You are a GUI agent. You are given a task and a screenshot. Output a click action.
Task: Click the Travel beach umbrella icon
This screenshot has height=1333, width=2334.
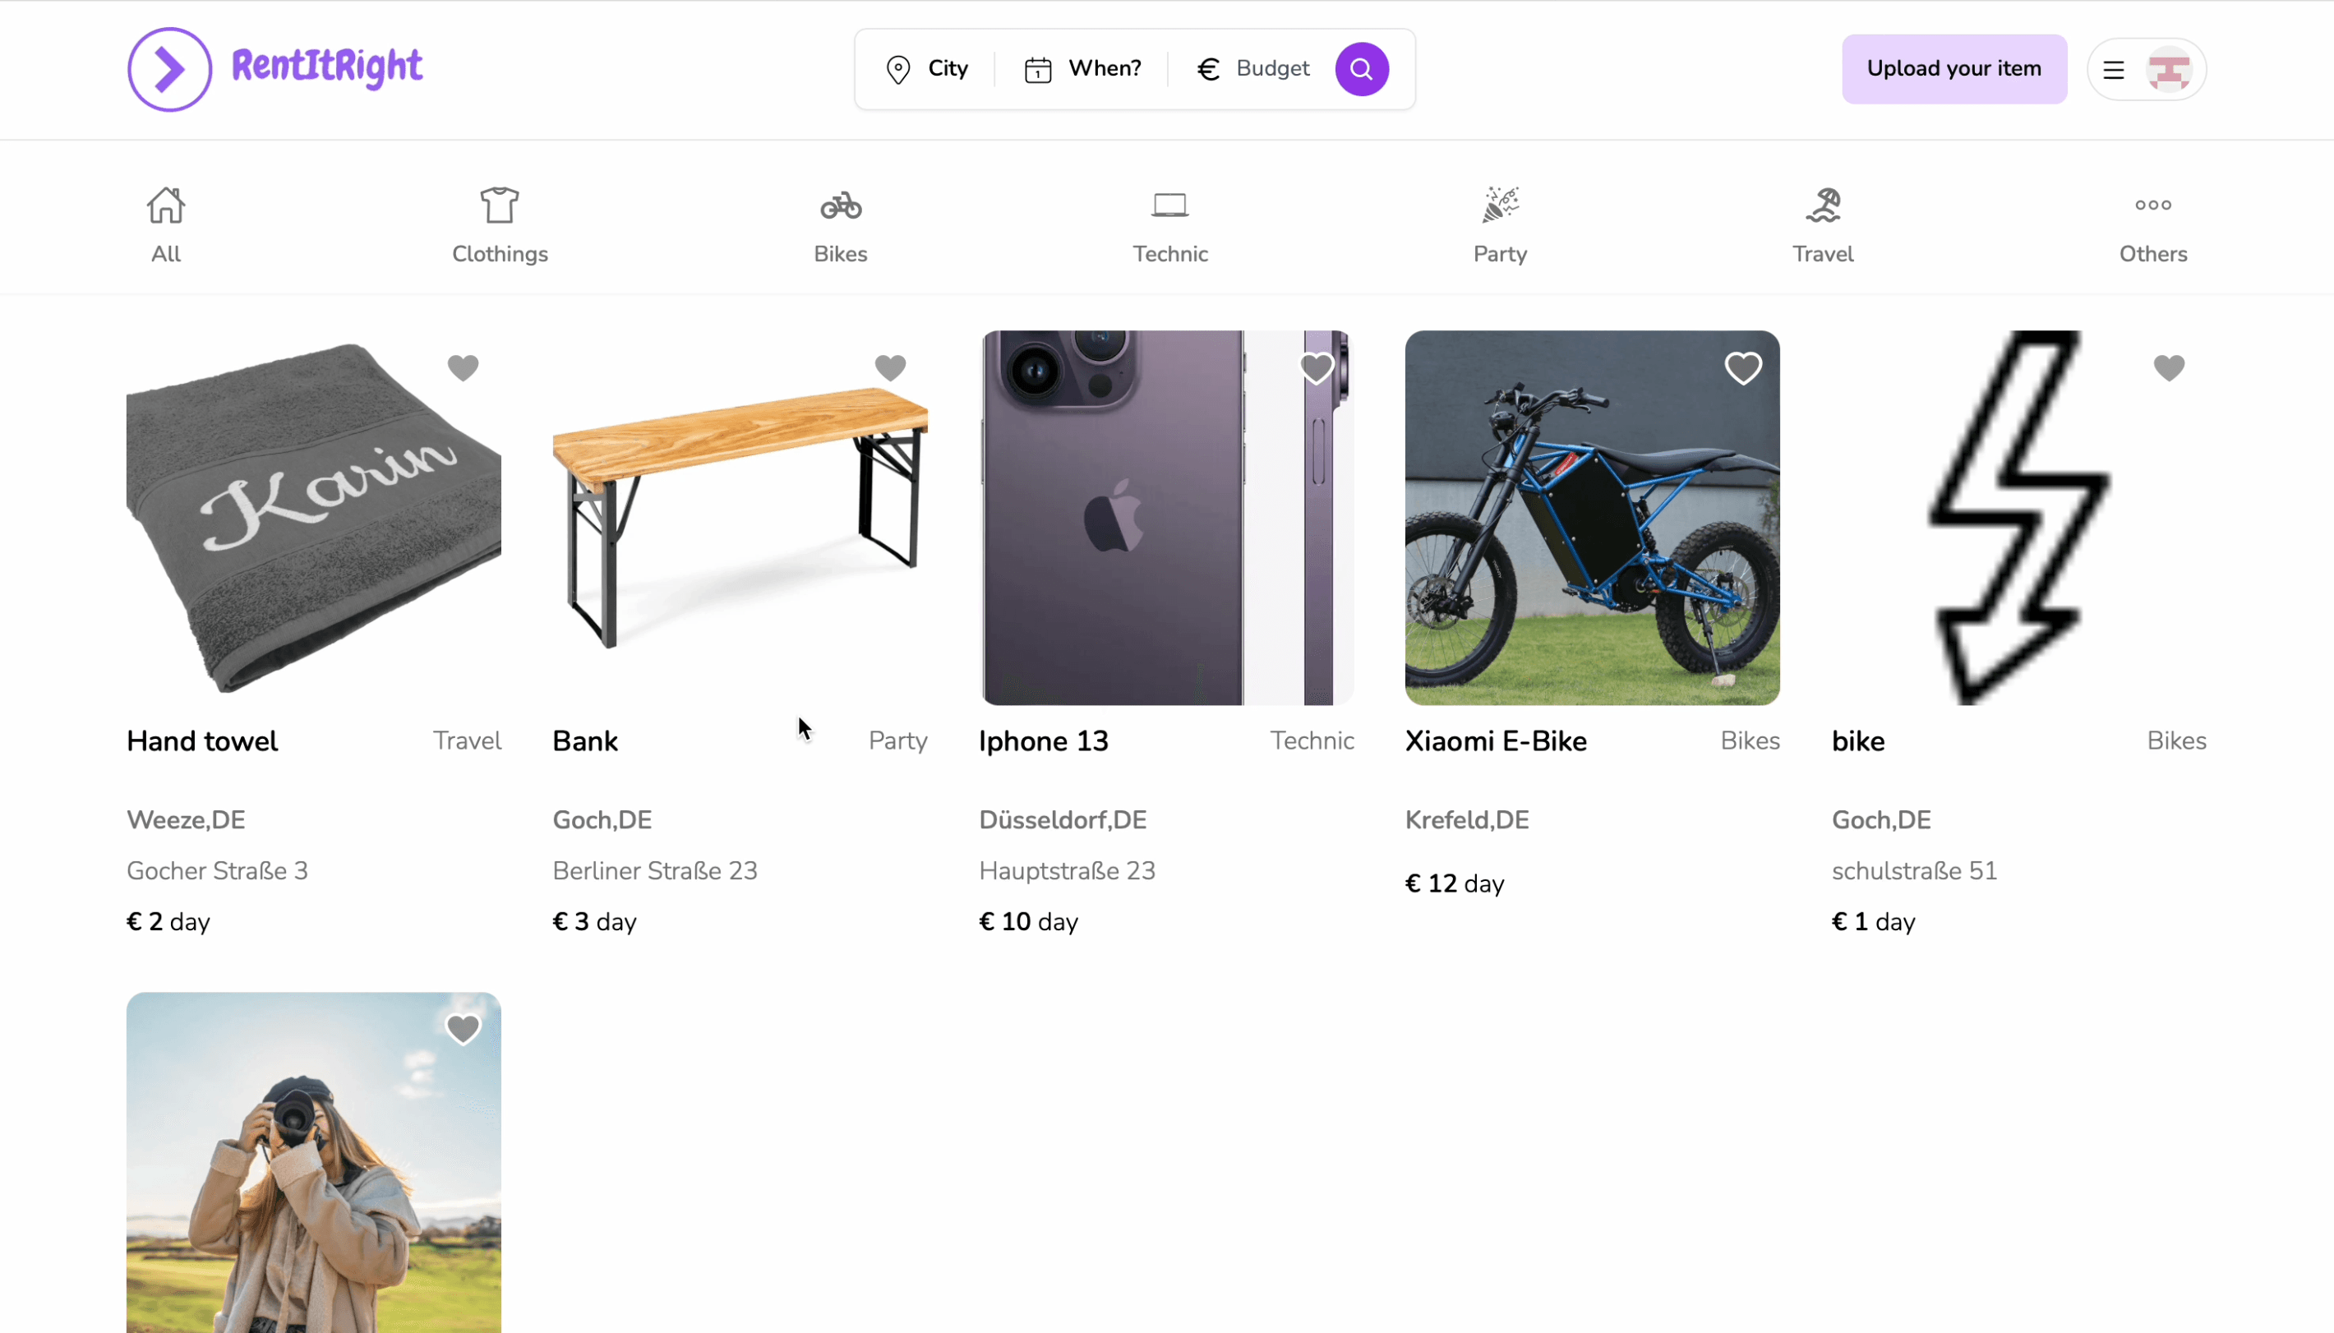pyautogui.click(x=1822, y=205)
